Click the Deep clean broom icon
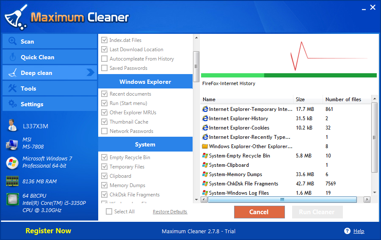This screenshot has width=381, height=240. pyautogui.click(x=13, y=73)
